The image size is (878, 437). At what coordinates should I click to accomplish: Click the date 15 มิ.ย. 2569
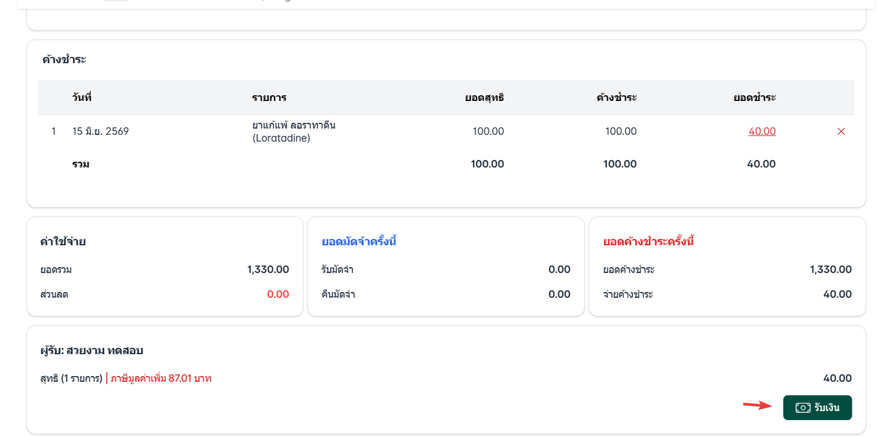[x=100, y=132]
